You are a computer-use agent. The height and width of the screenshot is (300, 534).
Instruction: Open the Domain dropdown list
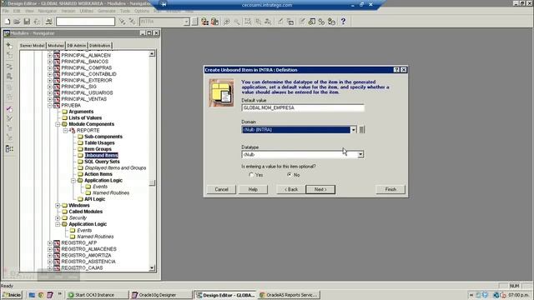[353, 130]
